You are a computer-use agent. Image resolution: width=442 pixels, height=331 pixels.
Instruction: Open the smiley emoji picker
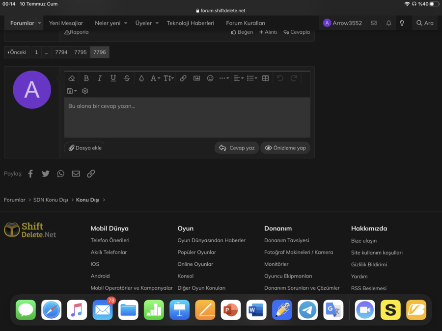coord(210,78)
